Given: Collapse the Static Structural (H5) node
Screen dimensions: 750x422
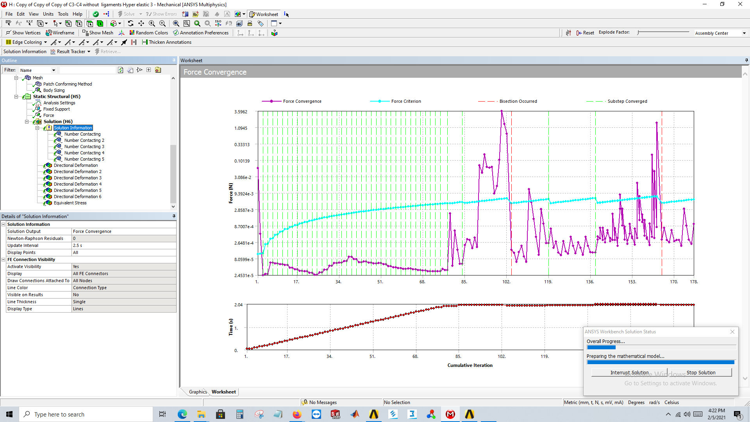Looking at the screenshot, I should coord(16,97).
